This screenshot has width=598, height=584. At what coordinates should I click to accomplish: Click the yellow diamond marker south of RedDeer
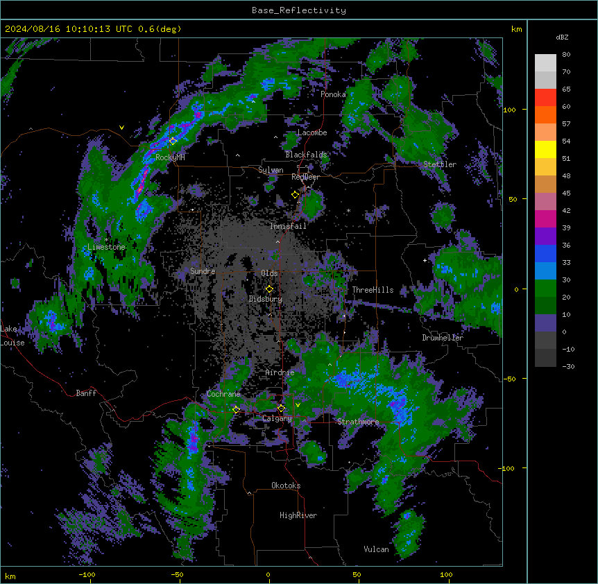click(295, 195)
